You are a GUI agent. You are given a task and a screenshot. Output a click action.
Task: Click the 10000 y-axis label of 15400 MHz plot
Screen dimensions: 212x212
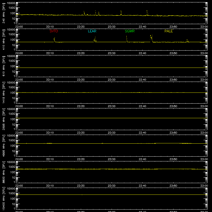11,189
